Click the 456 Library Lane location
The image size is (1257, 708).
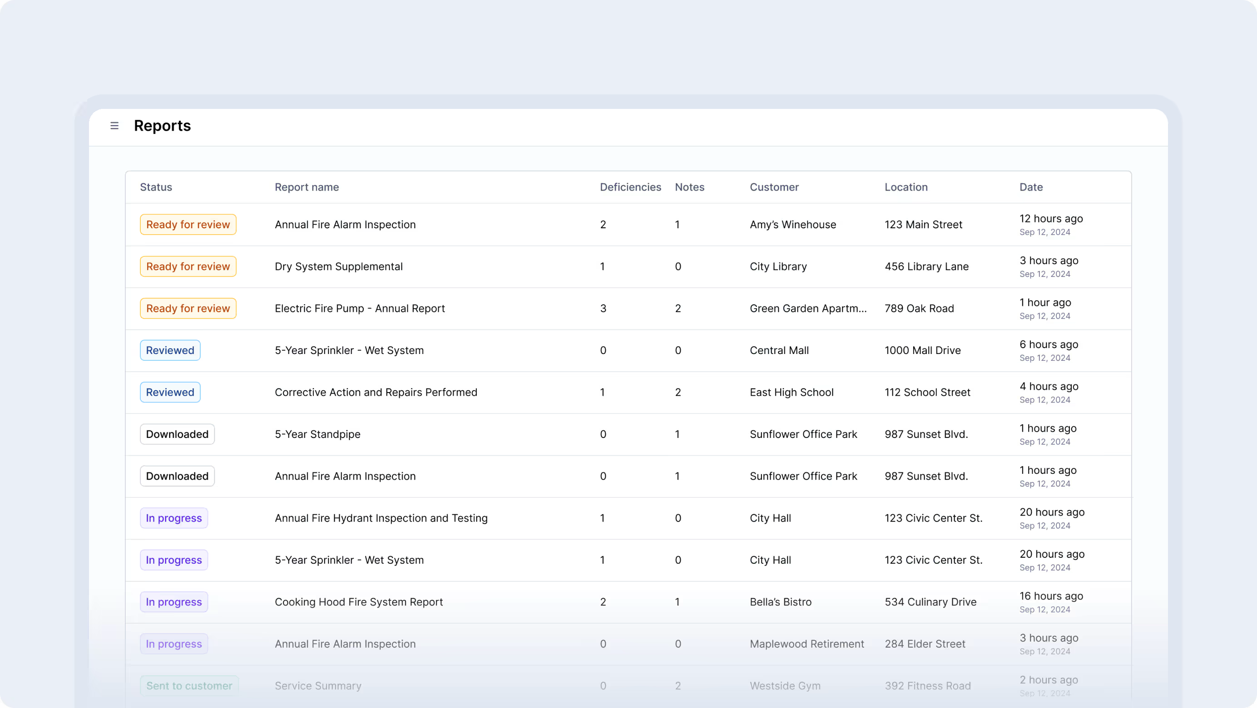pos(926,267)
